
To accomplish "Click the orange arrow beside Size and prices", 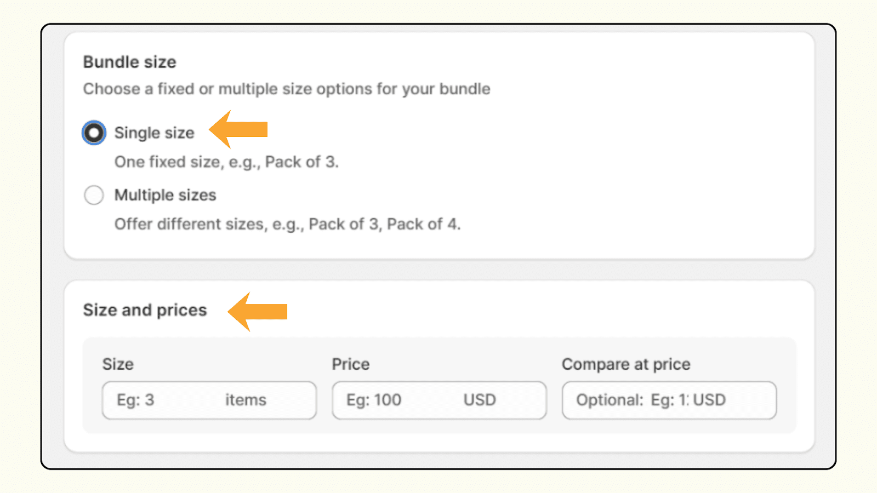I will click(258, 312).
